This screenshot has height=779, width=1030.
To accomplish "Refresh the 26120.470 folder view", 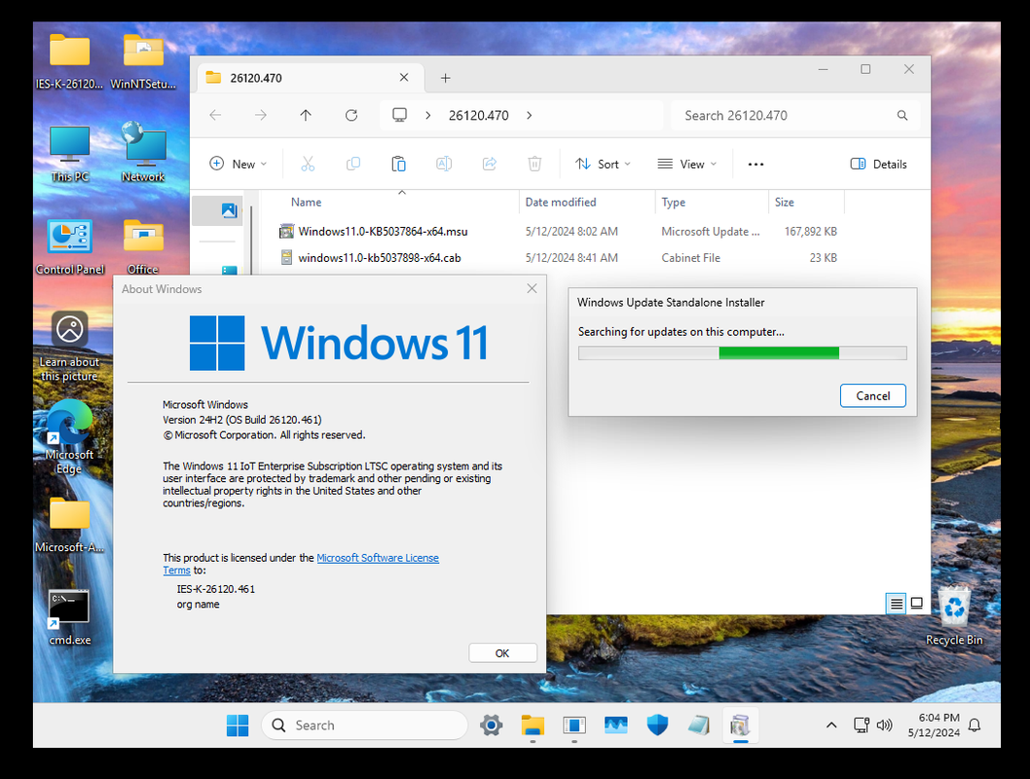I will (x=351, y=116).
